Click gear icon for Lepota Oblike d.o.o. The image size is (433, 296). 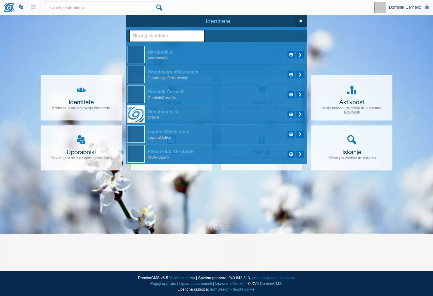tap(291, 134)
